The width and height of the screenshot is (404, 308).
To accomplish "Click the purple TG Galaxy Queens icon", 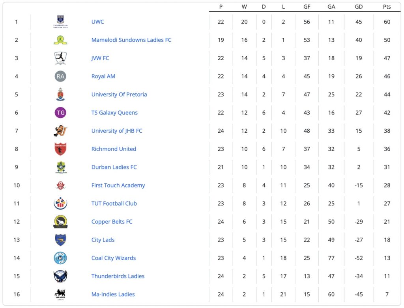I will (60, 113).
